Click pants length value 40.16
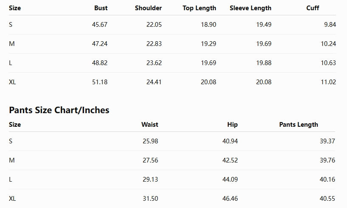The image size is (347, 208). point(327,179)
